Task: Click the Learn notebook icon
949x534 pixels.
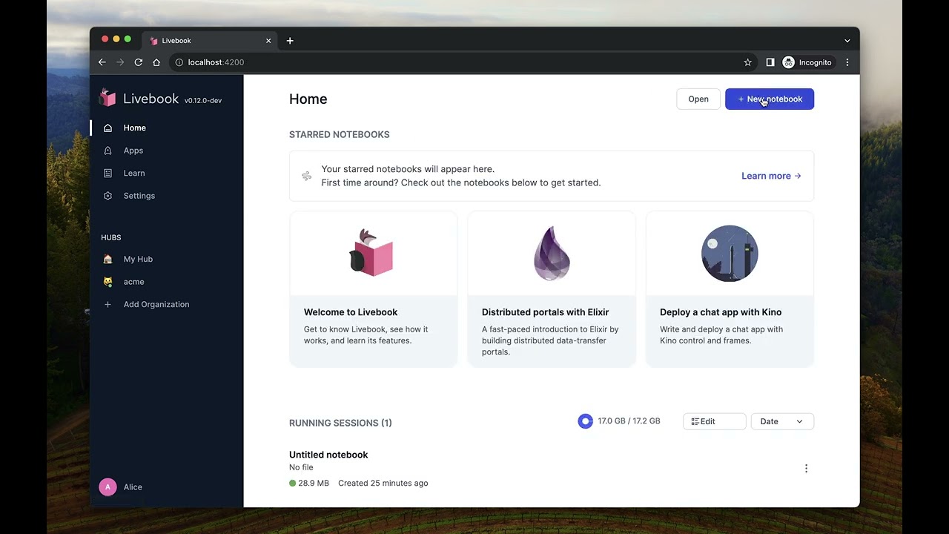Action: [108, 173]
